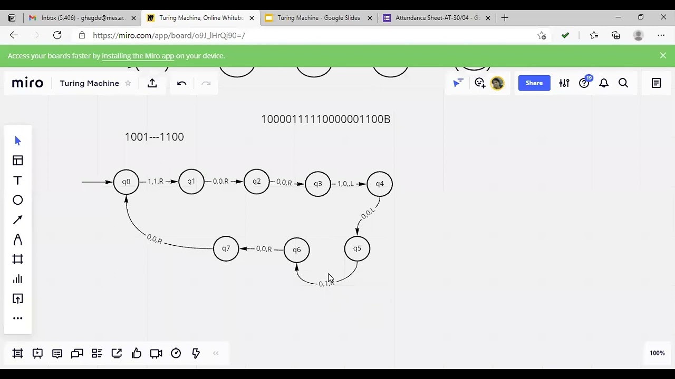Open activity lightning bolt icon
The height and width of the screenshot is (379, 675).
pos(196,353)
